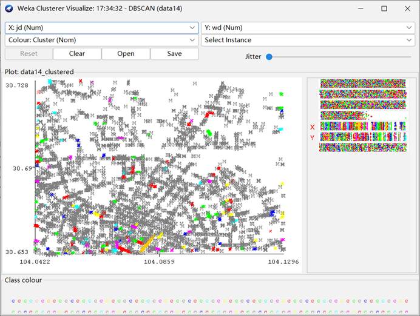Open the Y: wd (Num) axis dropdown
The height and width of the screenshot is (316, 420).
308,28
